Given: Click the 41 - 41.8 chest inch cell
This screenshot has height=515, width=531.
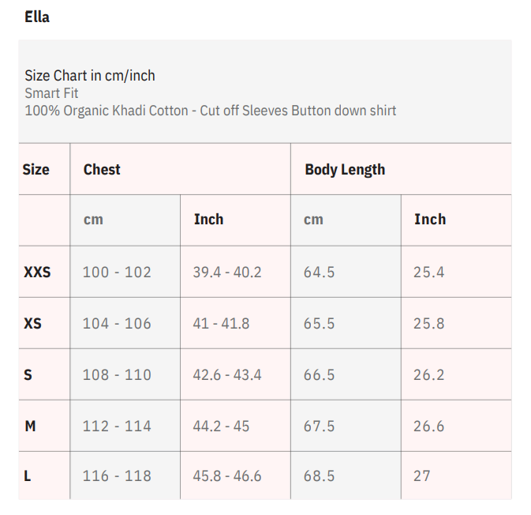Looking at the screenshot, I should click(x=221, y=323).
